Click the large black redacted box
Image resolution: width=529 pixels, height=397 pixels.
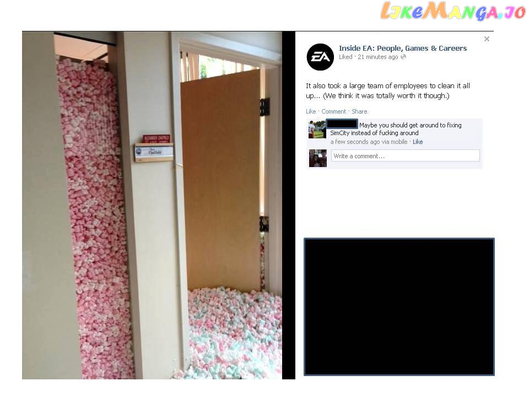coord(399,307)
